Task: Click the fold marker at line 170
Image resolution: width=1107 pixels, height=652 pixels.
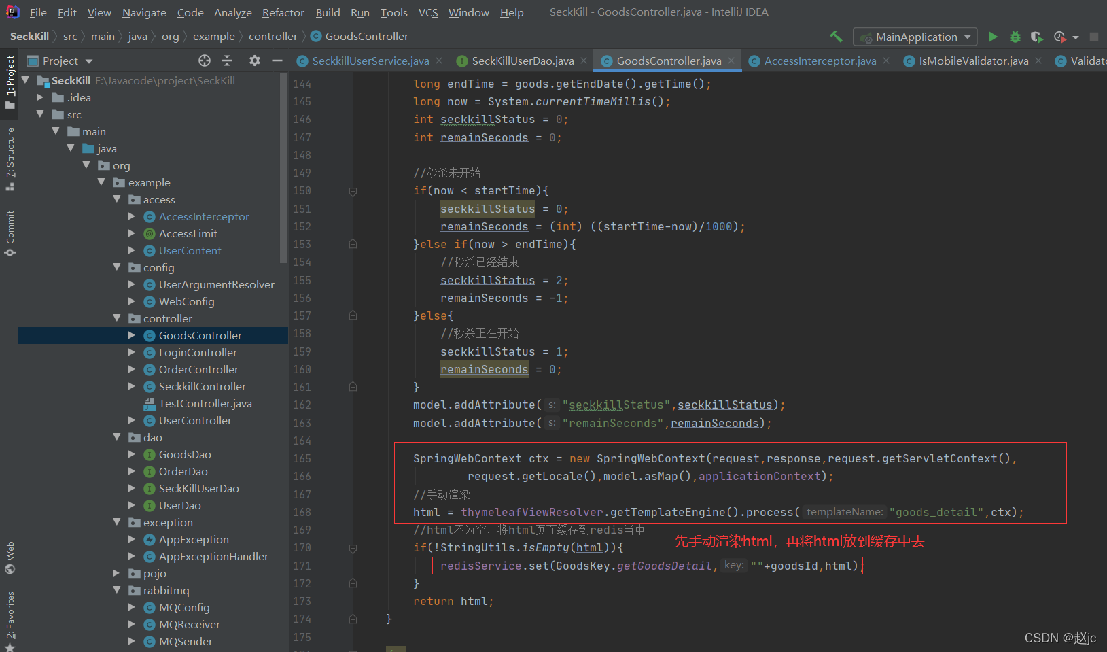Action: click(353, 548)
